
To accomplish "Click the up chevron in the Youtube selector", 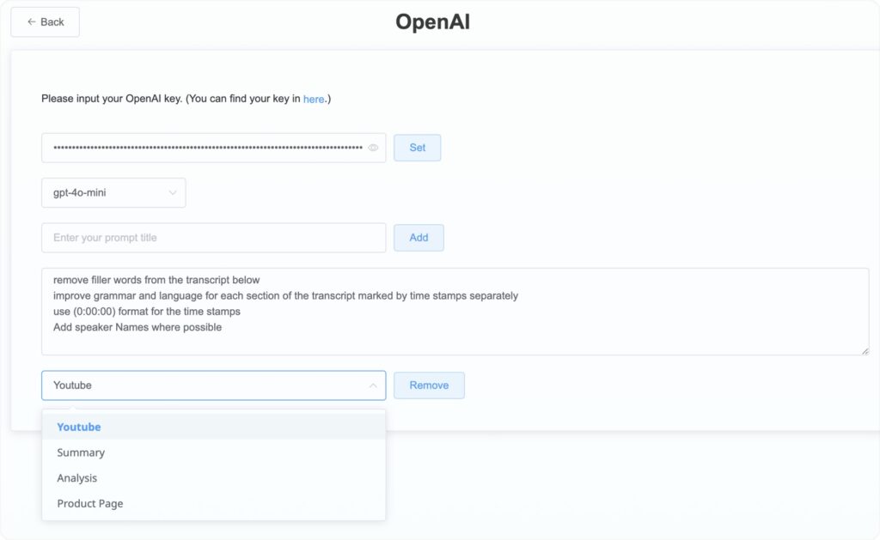I will click(373, 385).
